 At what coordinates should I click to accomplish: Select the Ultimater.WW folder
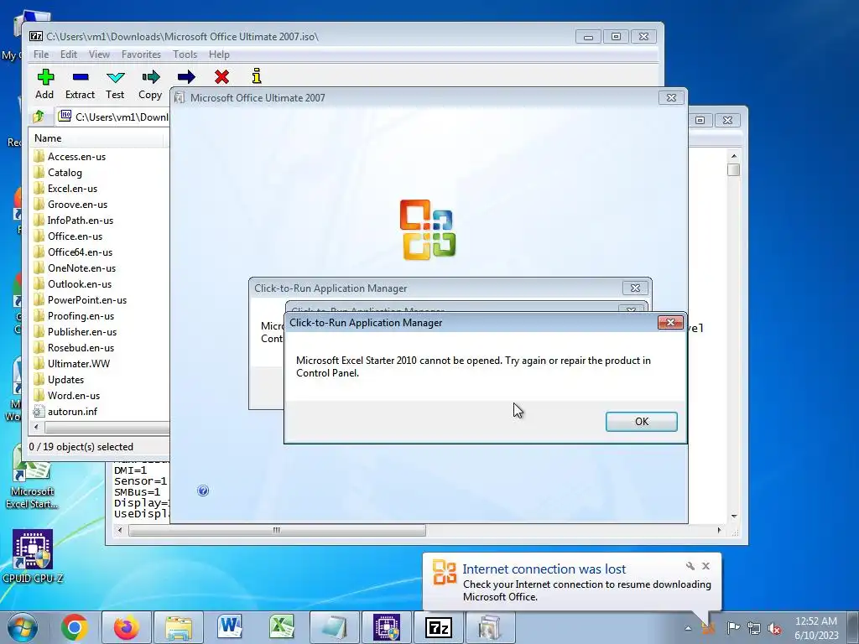tap(72, 363)
